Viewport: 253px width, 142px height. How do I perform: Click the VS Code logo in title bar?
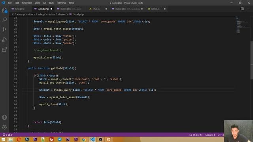[3, 3]
